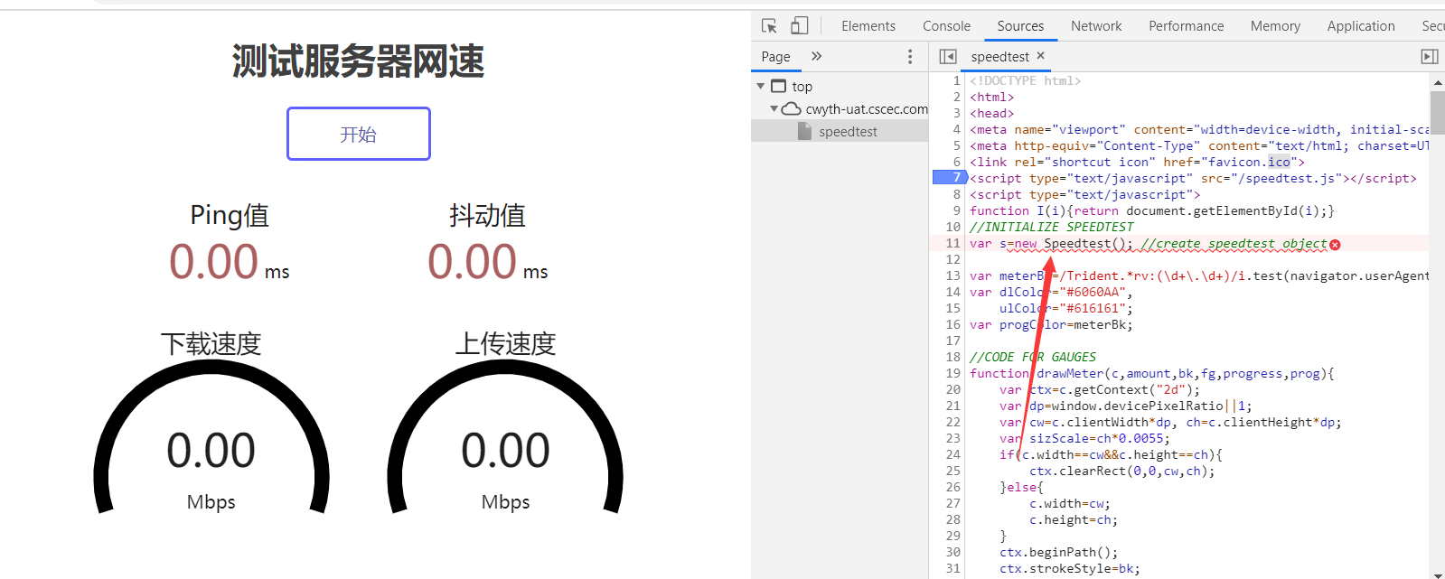The height and width of the screenshot is (579, 1445).
Task: Open the Application tab
Action: click(x=1361, y=26)
